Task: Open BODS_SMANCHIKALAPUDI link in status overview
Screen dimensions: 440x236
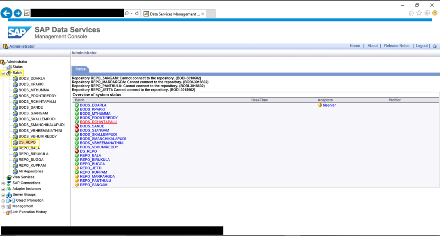Action: pos(103,139)
